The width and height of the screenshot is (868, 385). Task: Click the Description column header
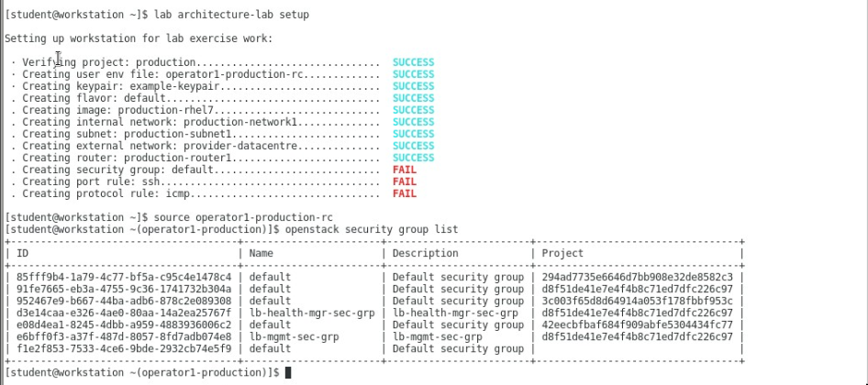pyautogui.click(x=426, y=253)
